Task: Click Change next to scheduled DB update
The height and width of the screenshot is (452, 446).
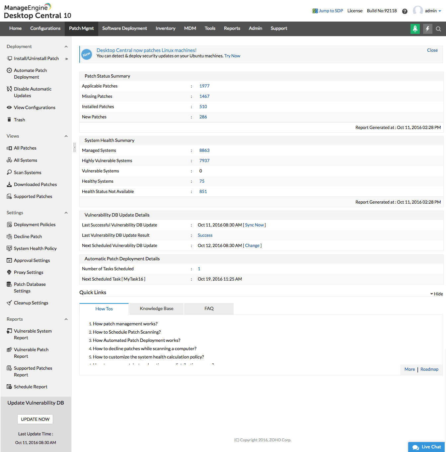Action: tap(252, 245)
